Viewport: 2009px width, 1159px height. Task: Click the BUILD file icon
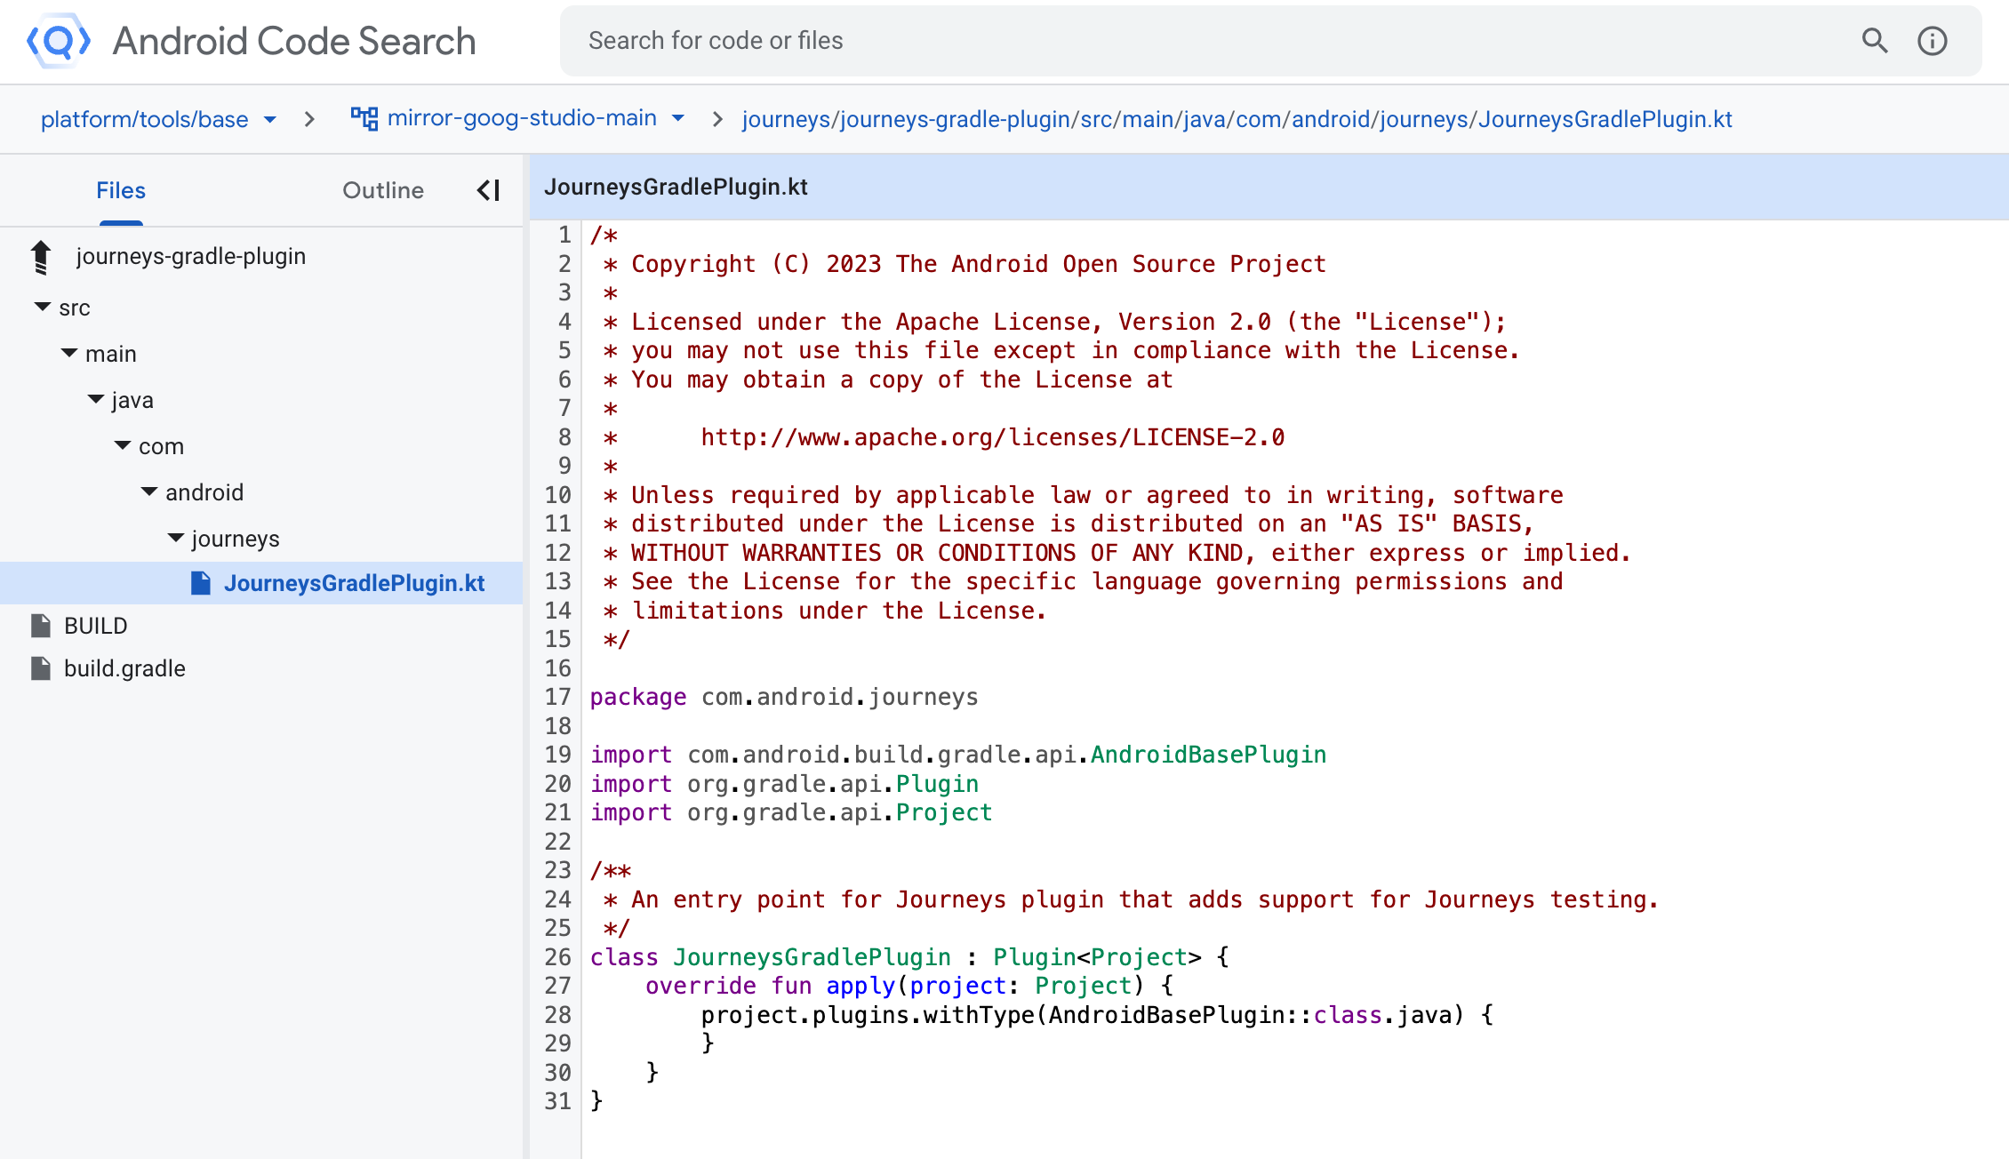pyautogui.click(x=41, y=626)
